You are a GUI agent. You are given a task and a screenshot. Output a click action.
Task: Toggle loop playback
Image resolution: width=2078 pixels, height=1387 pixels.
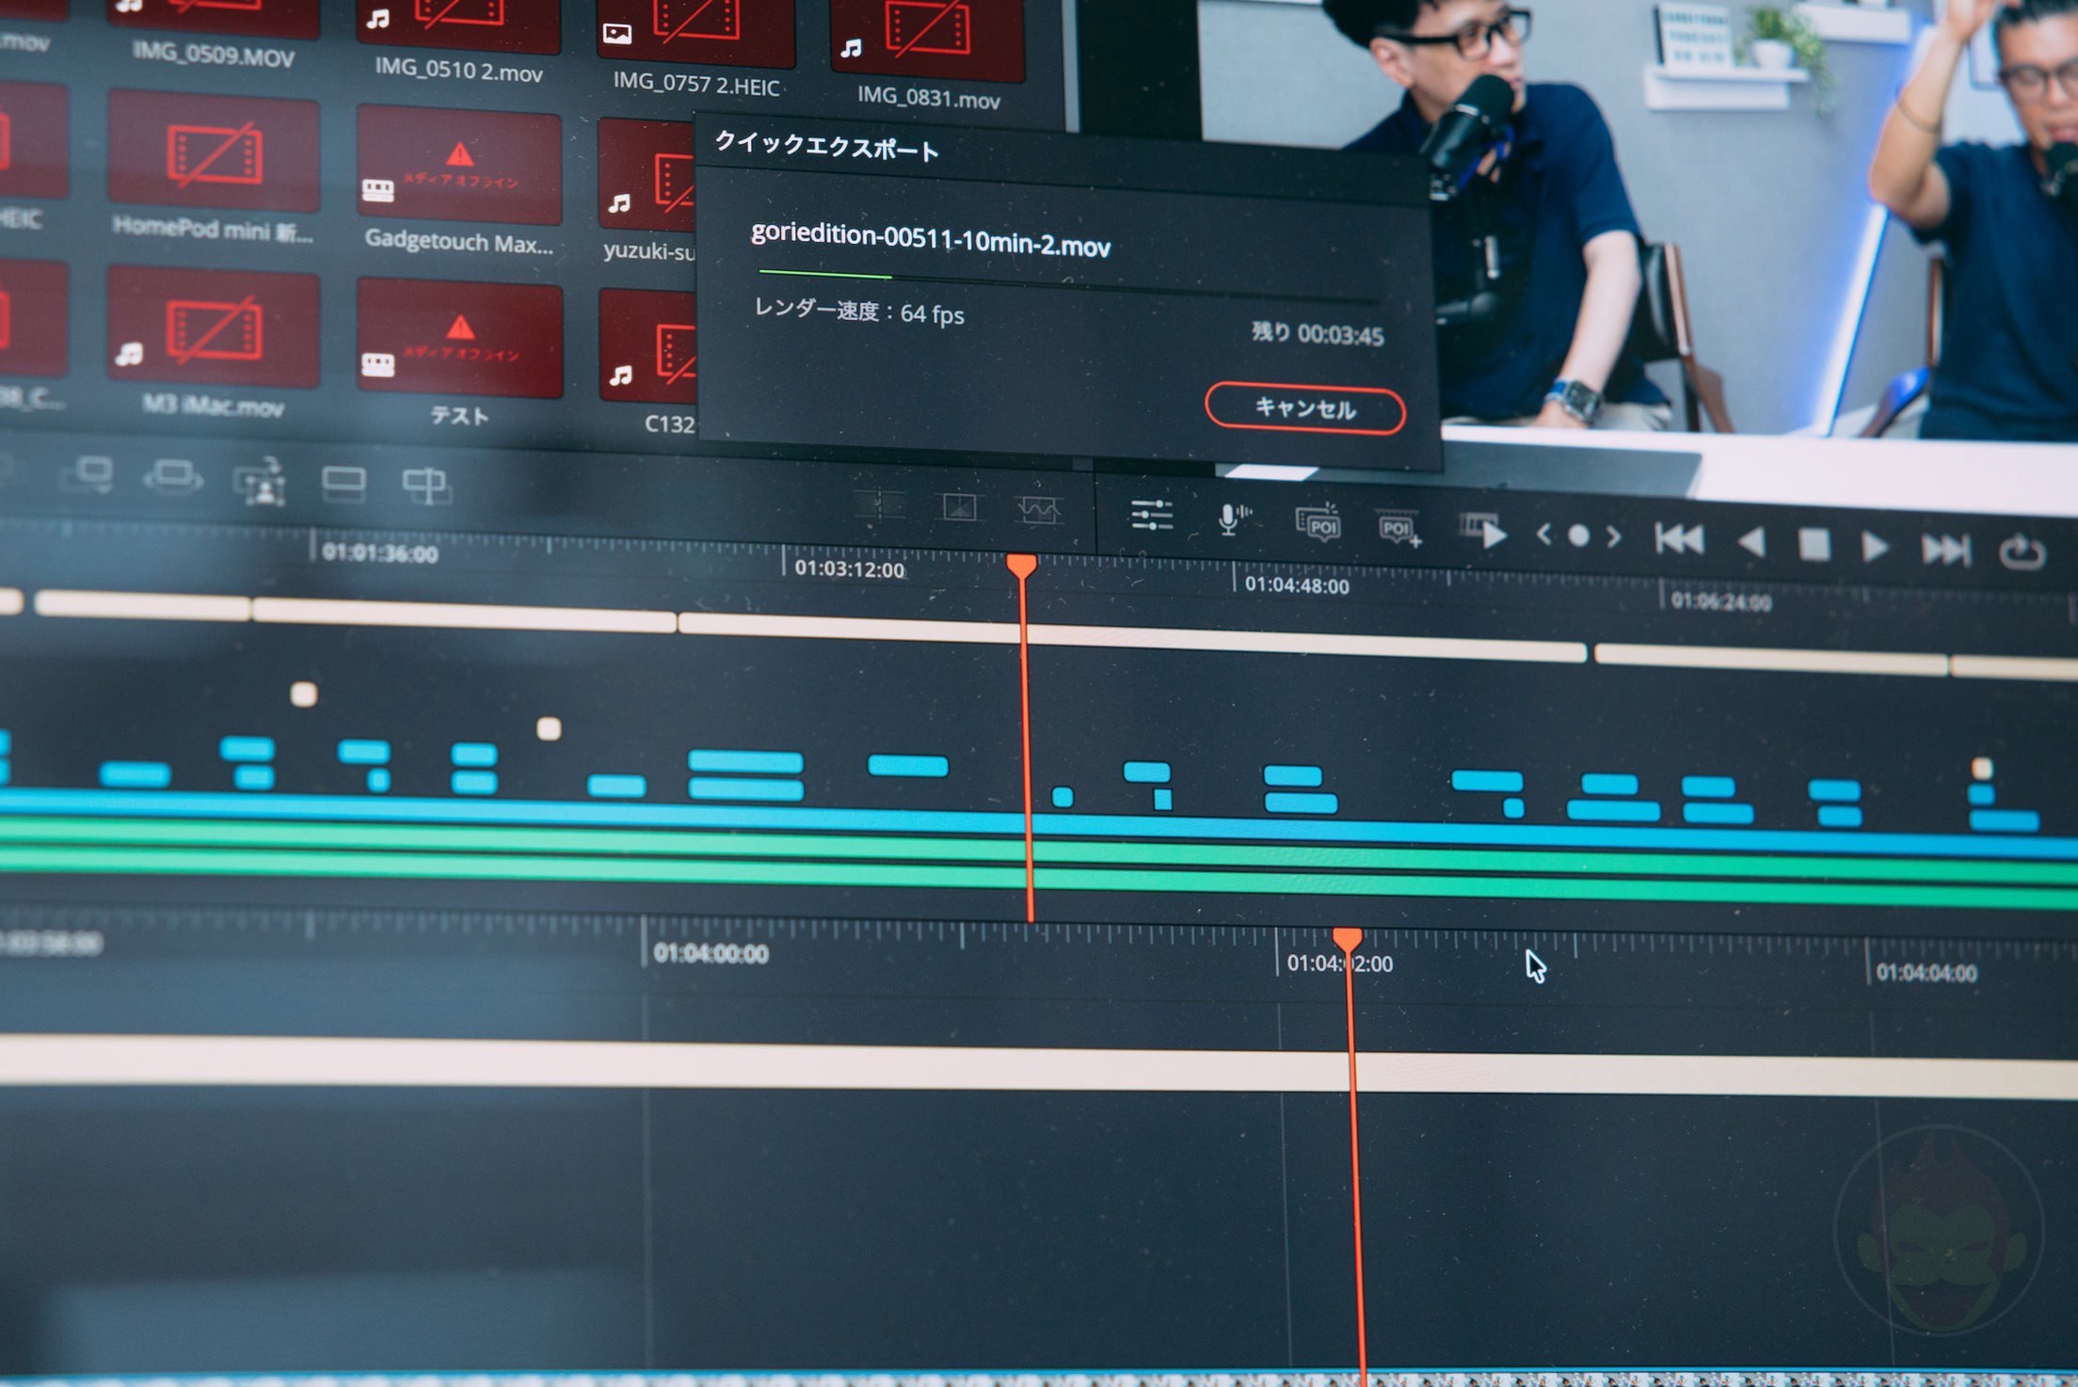pos(2021,552)
